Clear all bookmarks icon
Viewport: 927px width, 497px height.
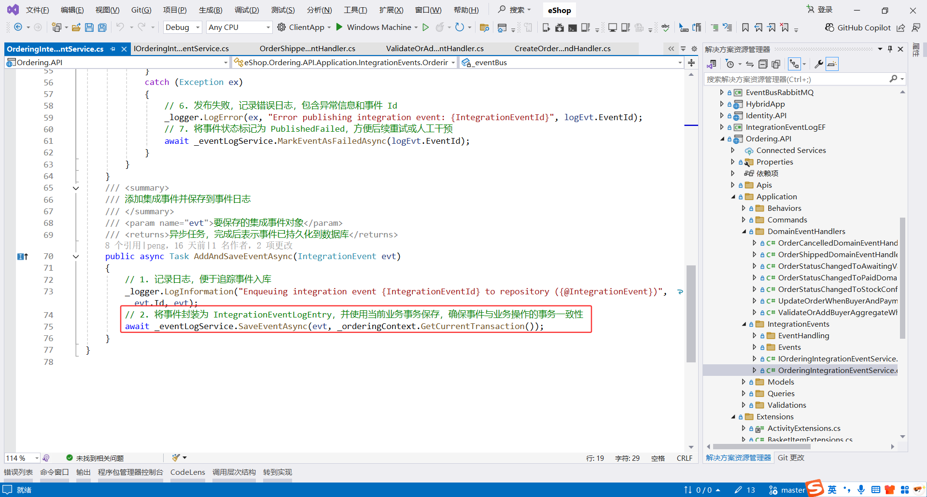[x=785, y=28]
